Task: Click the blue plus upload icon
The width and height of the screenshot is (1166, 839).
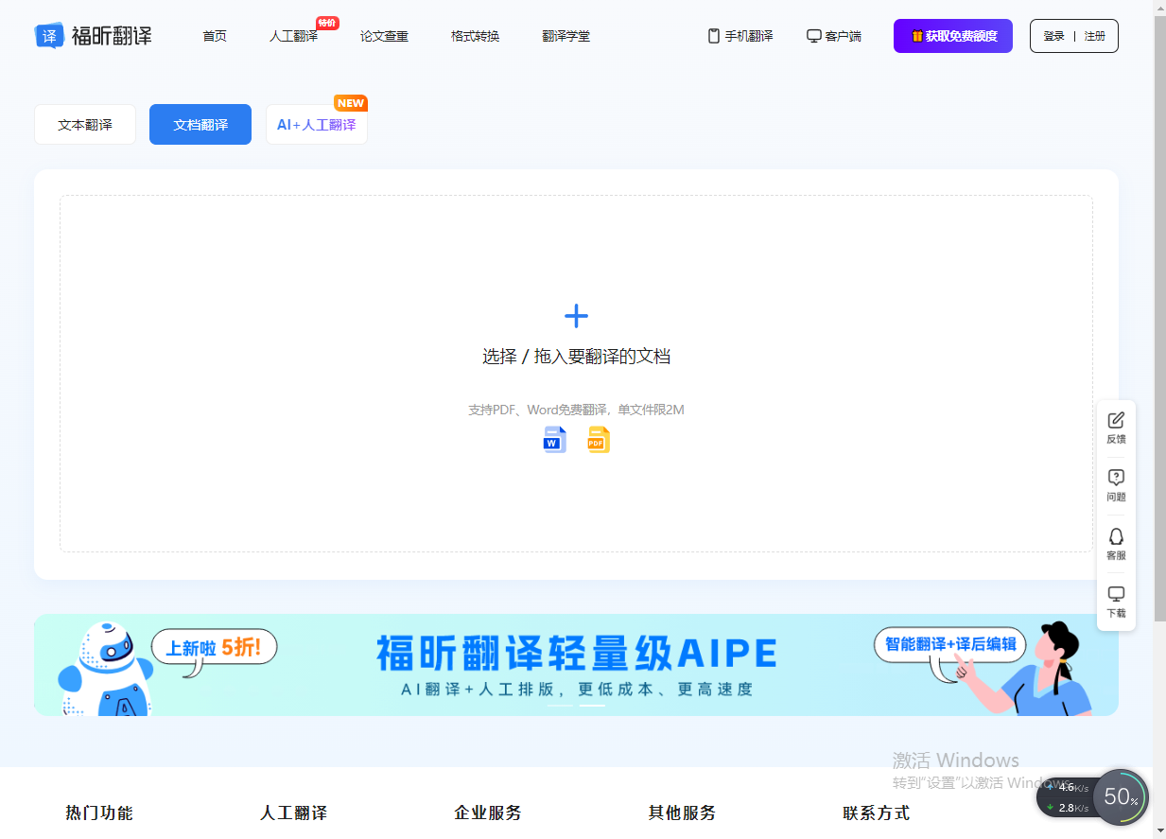Action: coord(576,316)
